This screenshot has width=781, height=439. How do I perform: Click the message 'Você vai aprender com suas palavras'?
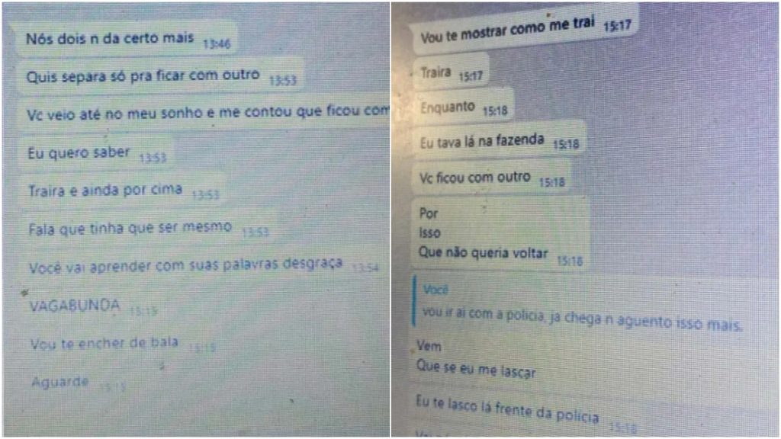tap(203, 266)
